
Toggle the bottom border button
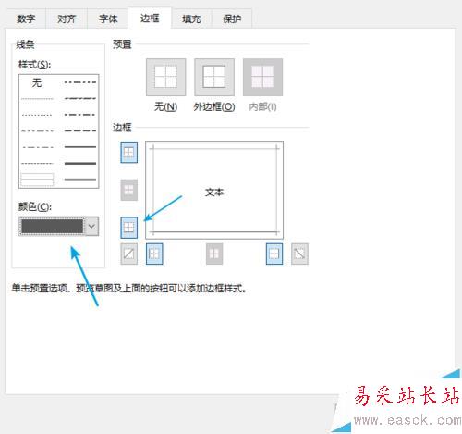[128, 228]
